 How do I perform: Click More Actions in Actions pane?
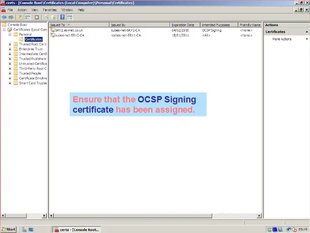click(x=282, y=39)
